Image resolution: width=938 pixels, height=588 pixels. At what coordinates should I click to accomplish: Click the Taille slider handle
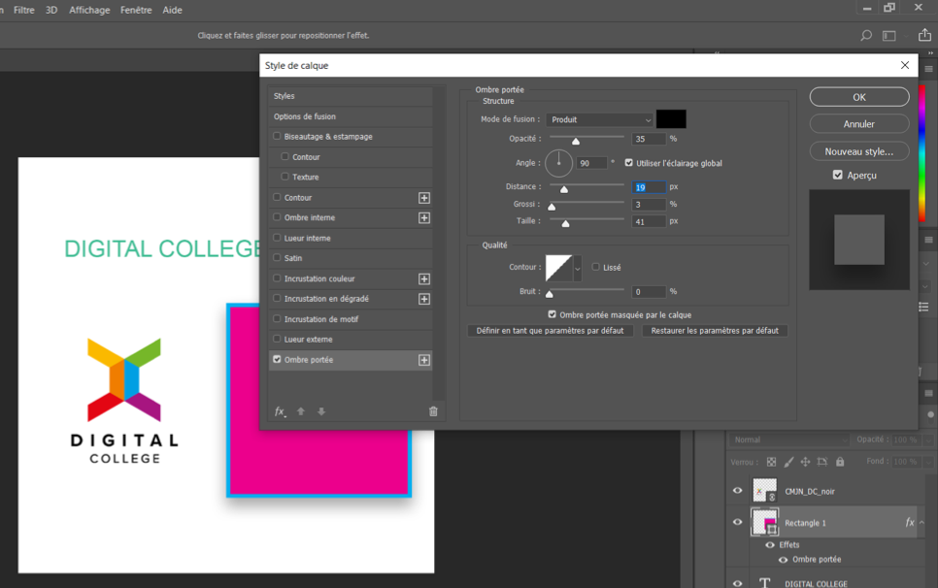pos(565,223)
